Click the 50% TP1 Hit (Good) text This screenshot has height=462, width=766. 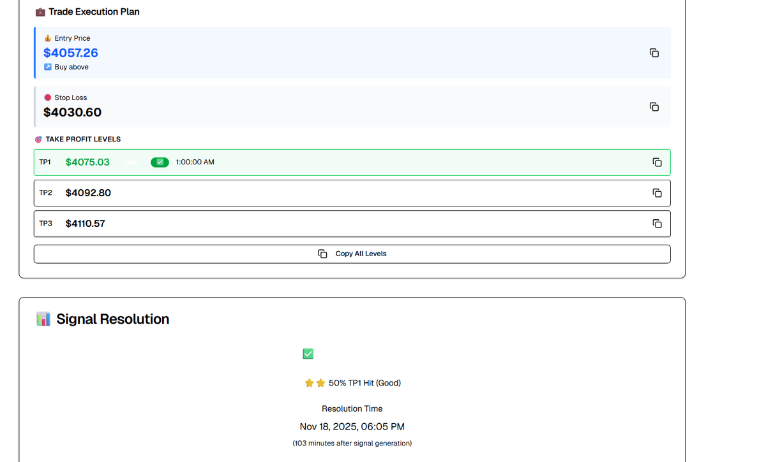pos(364,383)
